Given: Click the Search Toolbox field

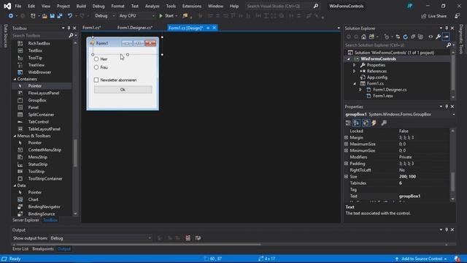Looking at the screenshot, I should click(40, 36).
